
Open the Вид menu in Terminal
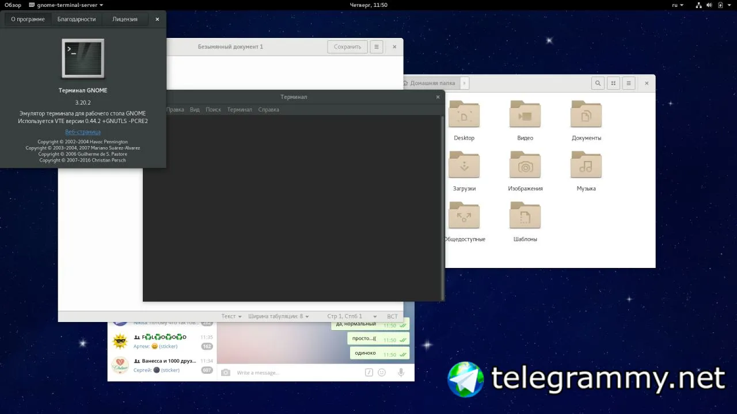click(195, 110)
